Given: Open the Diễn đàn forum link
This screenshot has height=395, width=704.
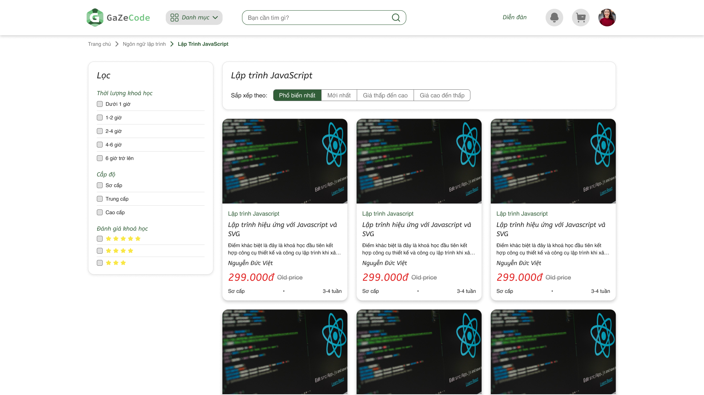Looking at the screenshot, I should (514, 17).
